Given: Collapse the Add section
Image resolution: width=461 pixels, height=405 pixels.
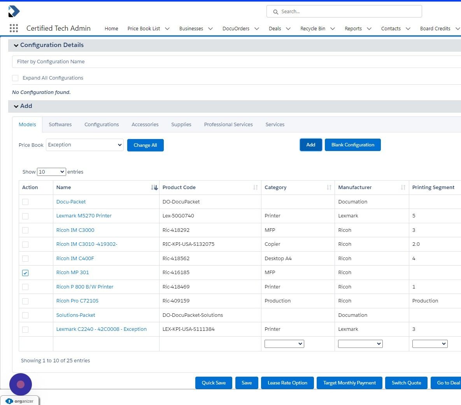Looking at the screenshot, I should click(x=16, y=106).
